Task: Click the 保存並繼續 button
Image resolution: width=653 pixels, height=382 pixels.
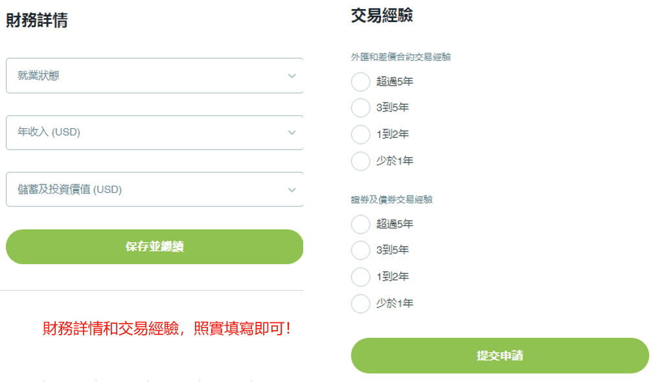Action: (154, 247)
